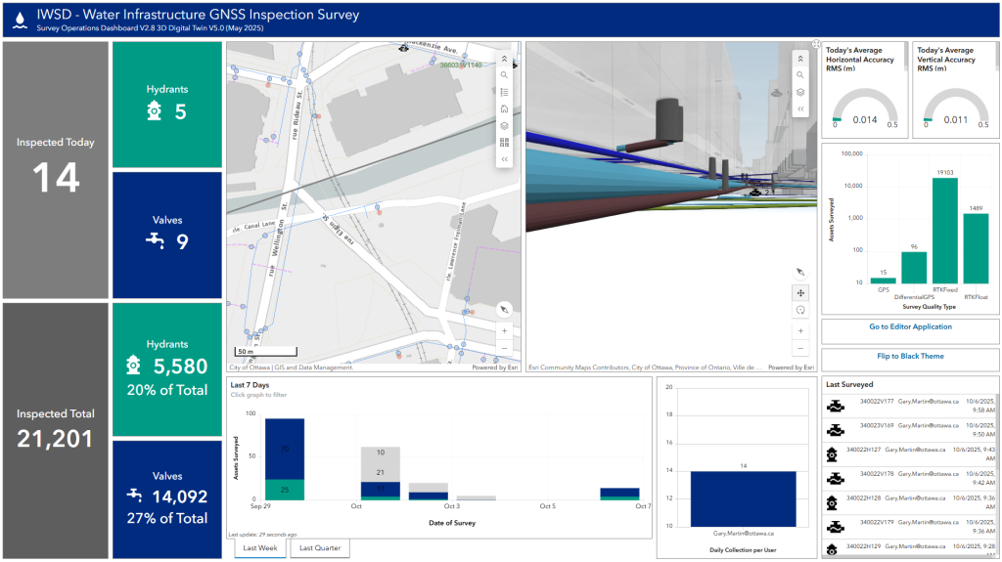Open basemap gallery grid icon in 2D map

coord(504,142)
